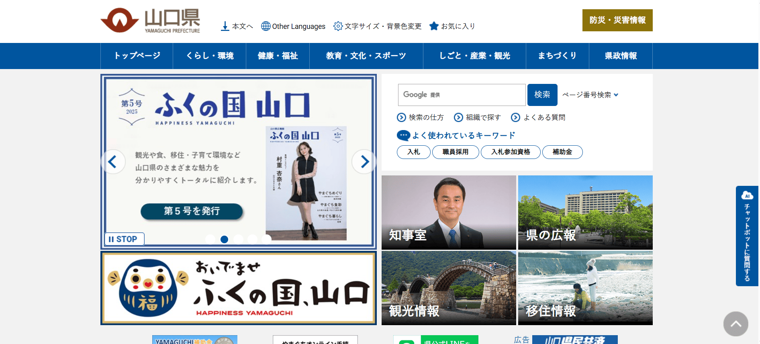Open the 観光情報 thumbnail
This screenshot has height=344, width=760.
[449, 288]
